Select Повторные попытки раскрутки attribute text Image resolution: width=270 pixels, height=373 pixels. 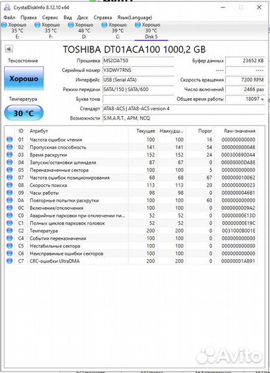64,200
